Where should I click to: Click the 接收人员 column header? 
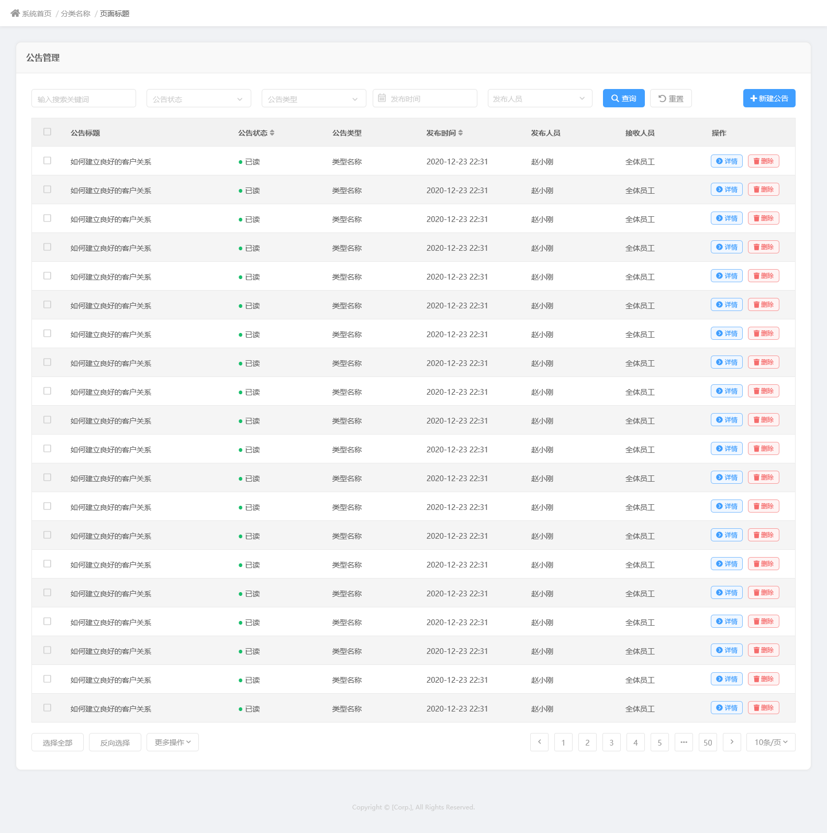640,133
